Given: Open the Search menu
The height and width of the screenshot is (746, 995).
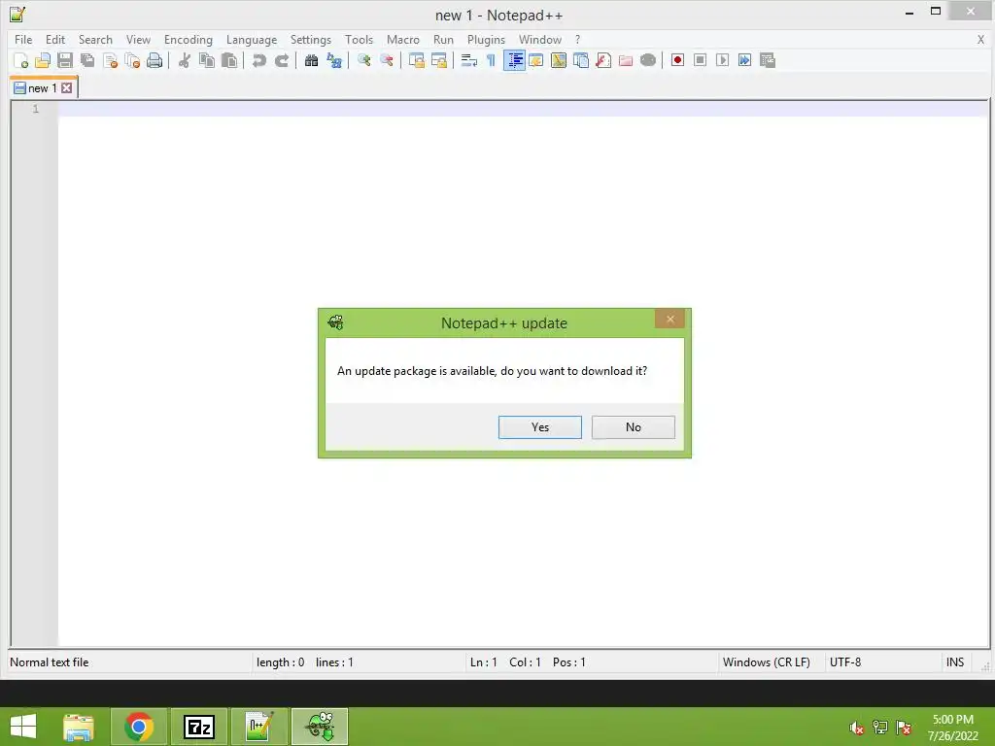Looking at the screenshot, I should click(95, 39).
